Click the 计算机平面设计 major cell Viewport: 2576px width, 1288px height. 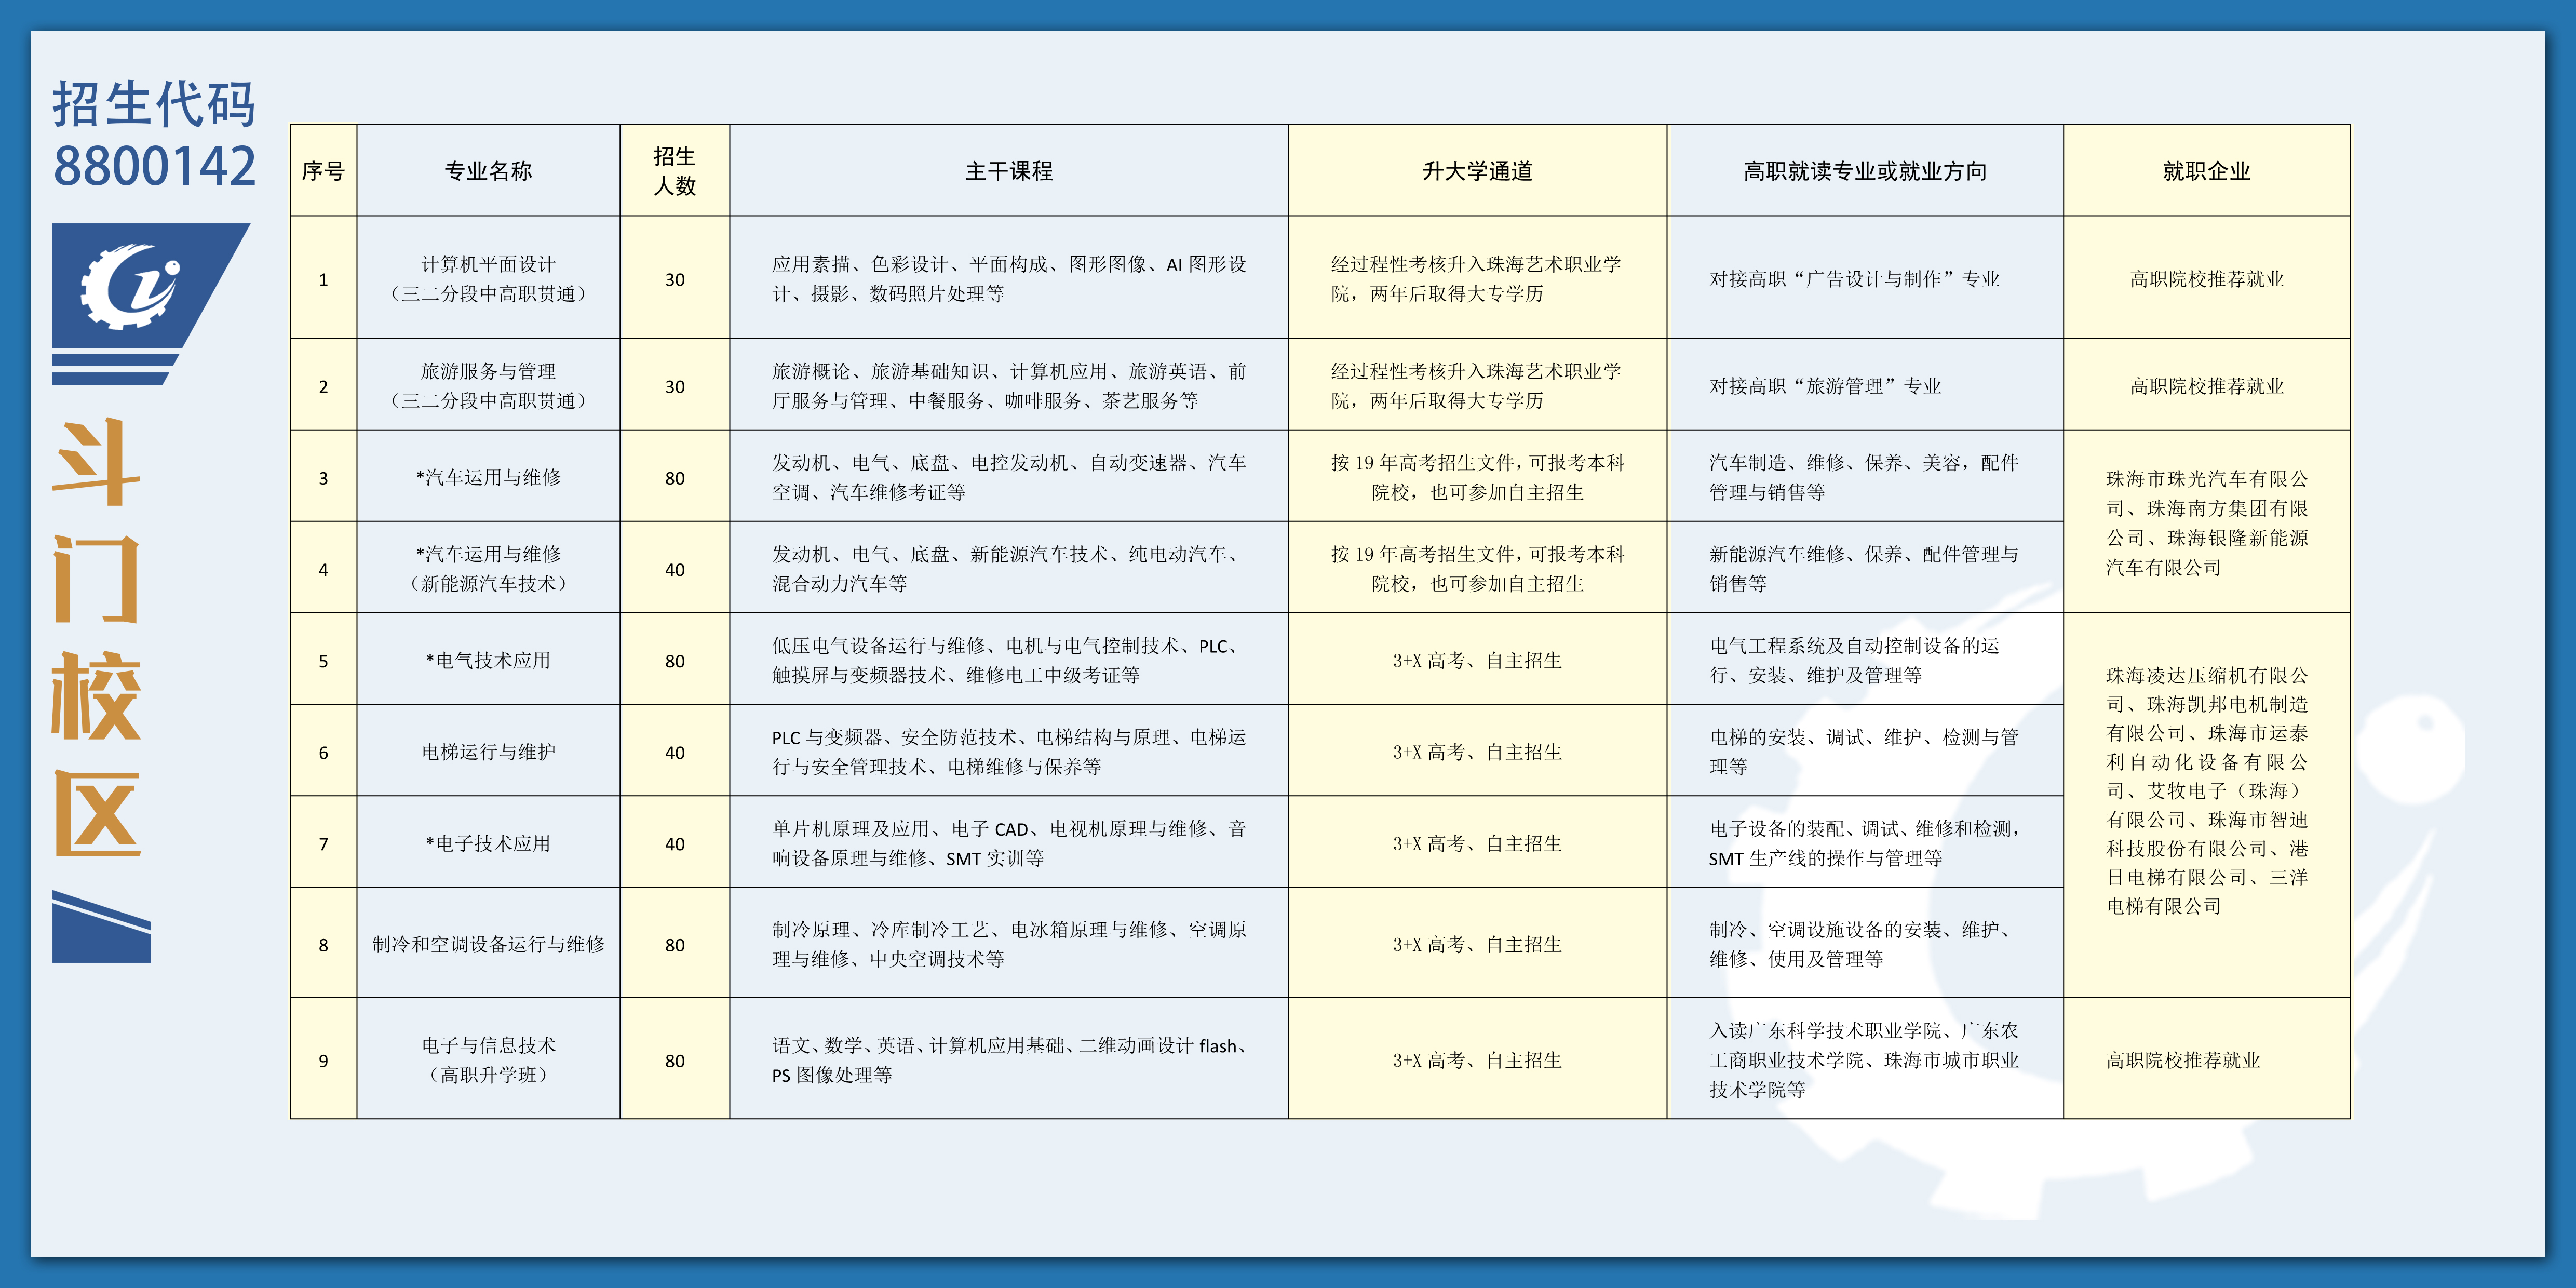click(x=488, y=278)
